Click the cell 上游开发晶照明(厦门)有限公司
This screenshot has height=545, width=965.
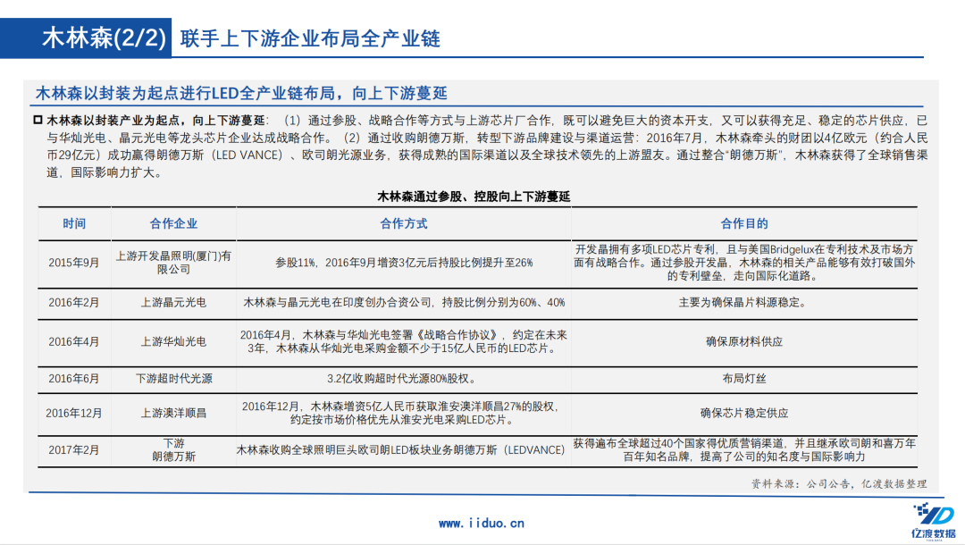(x=173, y=263)
